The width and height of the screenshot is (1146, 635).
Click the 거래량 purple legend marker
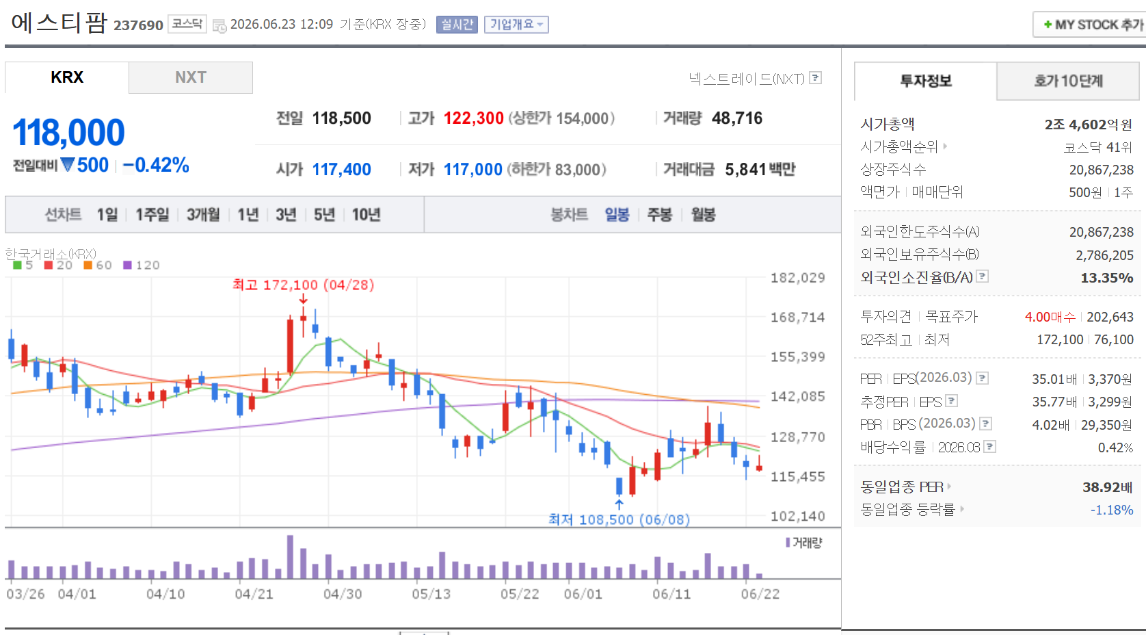(788, 543)
